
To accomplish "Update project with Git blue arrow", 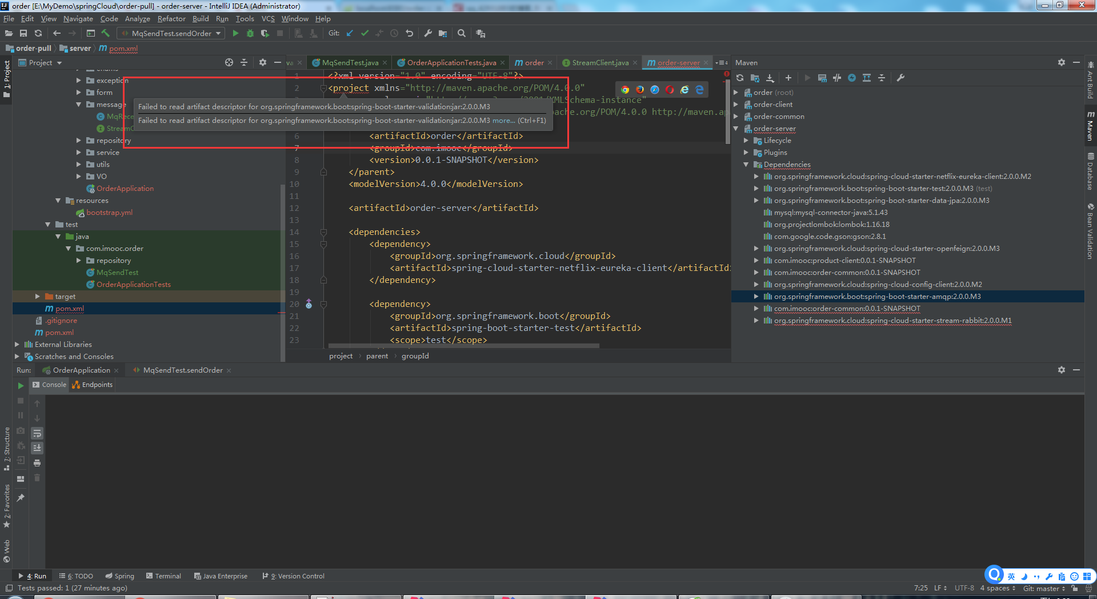I will pyautogui.click(x=350, y=33).
